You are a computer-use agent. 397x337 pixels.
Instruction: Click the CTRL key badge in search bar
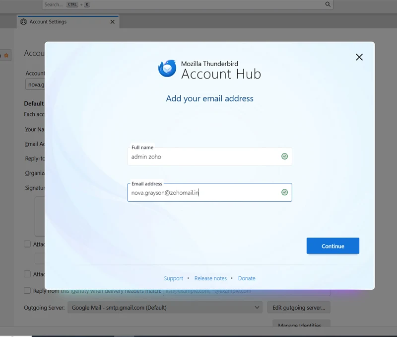(71, 4)
